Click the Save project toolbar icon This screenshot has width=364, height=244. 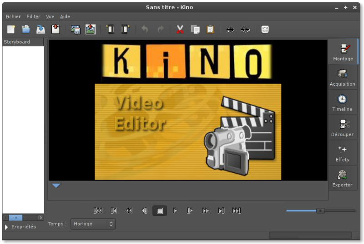coord(40,29)
